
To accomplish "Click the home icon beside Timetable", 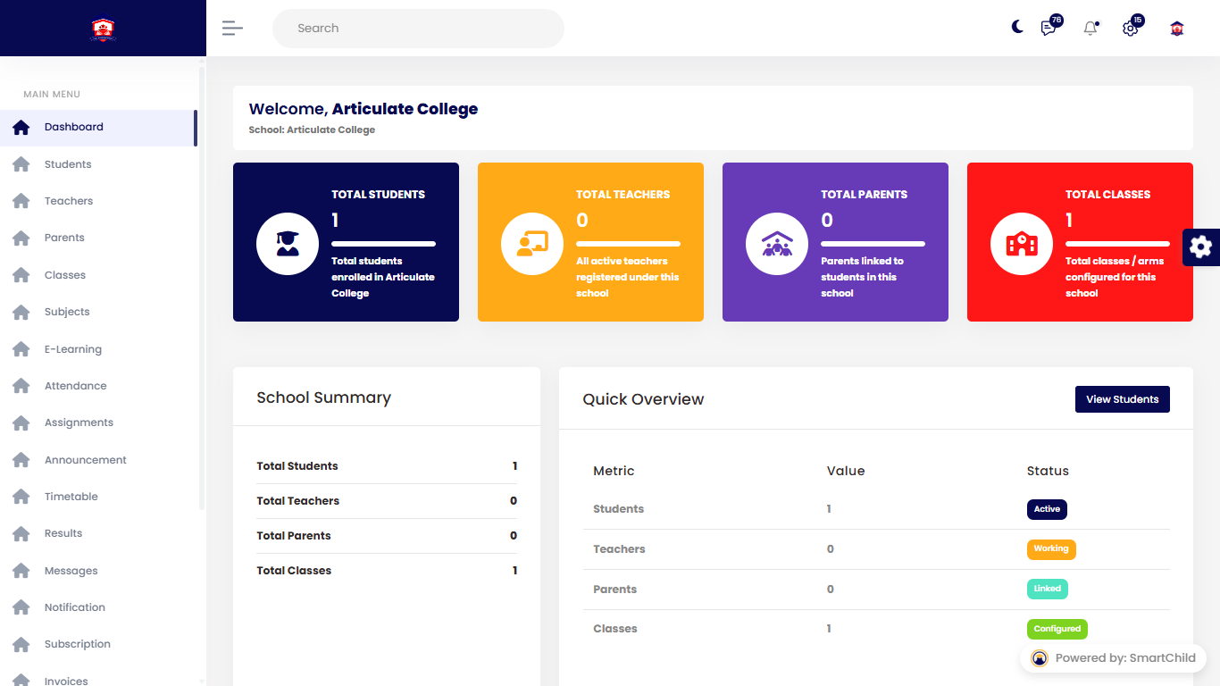I will click(21, 497).
